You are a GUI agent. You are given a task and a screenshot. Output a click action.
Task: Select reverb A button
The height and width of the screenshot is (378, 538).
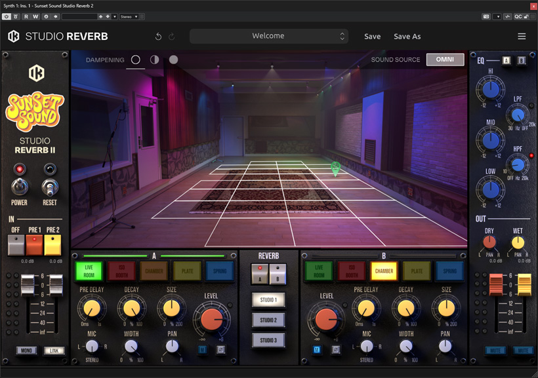coord(260,274)
